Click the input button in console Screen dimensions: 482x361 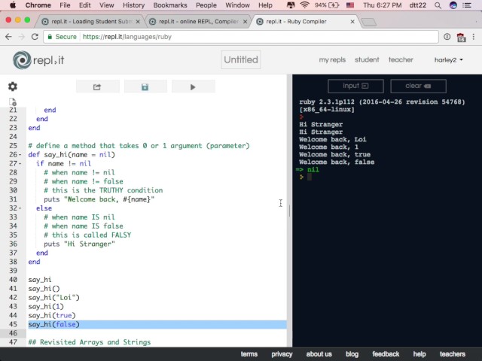tap(355, 86)
